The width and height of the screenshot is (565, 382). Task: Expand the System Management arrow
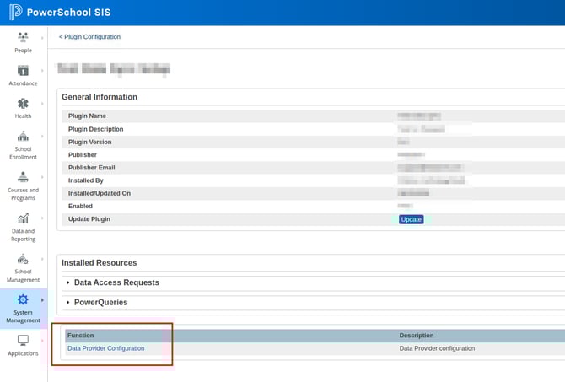click(42, 300)
